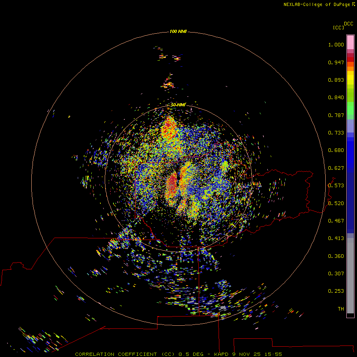Click the 15:55 time stamp
The height and width of the screenshot is (357, 357).
pos(273,354)
